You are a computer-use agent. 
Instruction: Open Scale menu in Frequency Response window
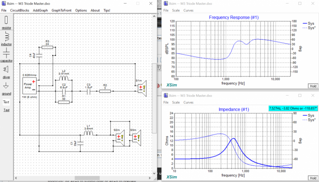(176, 10)
